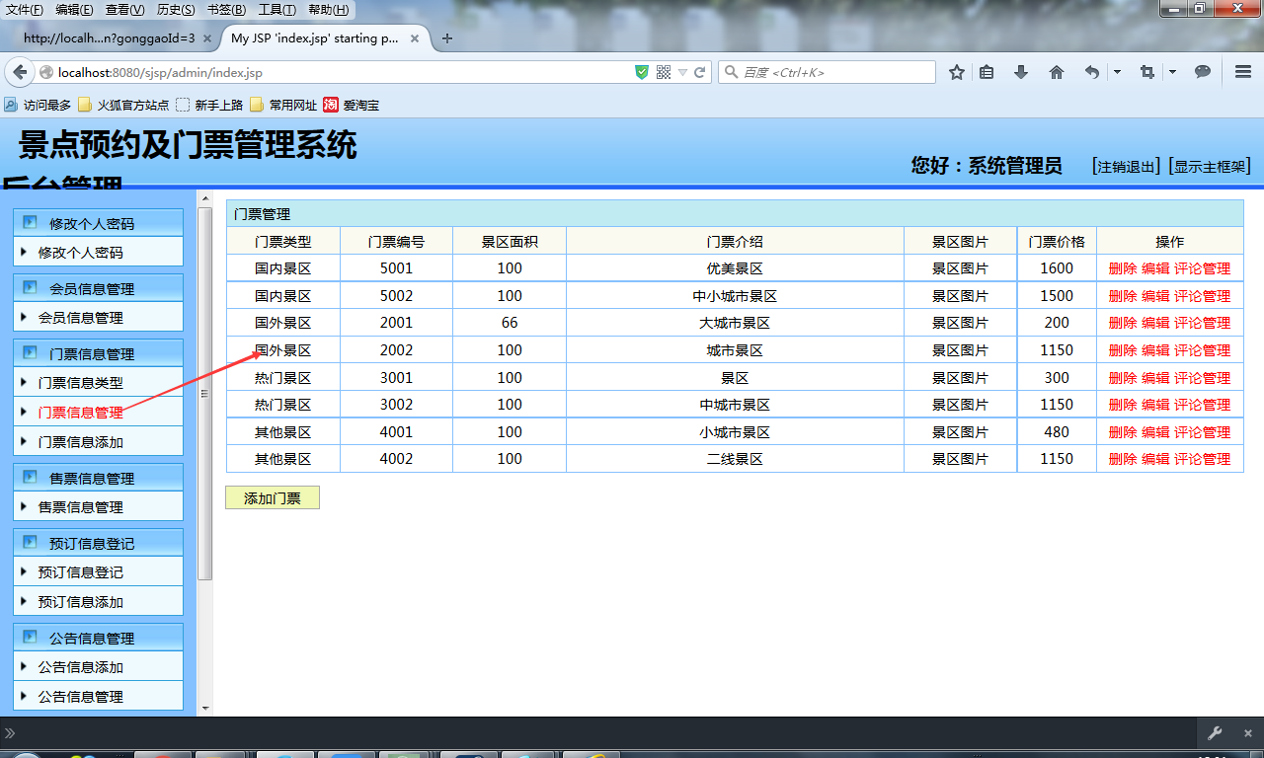Click the 注销退出 link
Image resolution: width=1264 pixels, height=758 pixels.
click(1127, 167)
